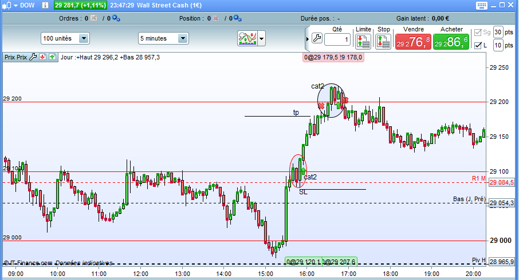Click the Wall Street Cash (1€) title text
This screenshot has width=519, height=280.
coord(169,5)
